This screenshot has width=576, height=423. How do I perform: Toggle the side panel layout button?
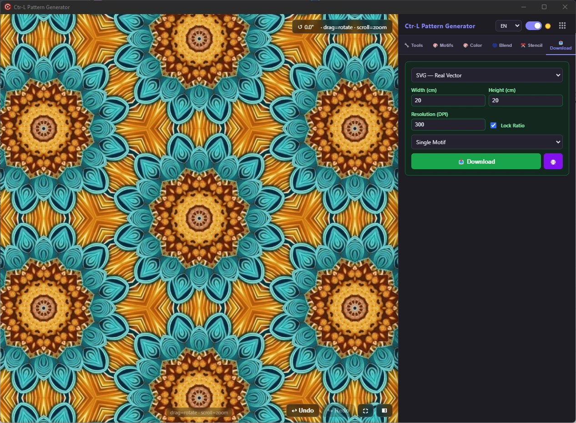pos(384,411)
